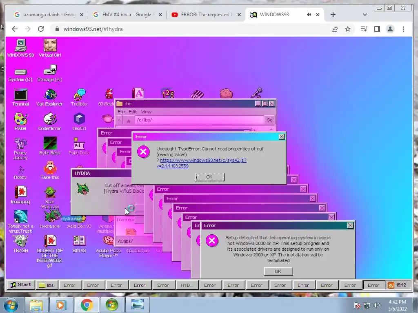Open the Trollbox chat icon
Viewport: 418px width, 313px height.
[79, 97]
